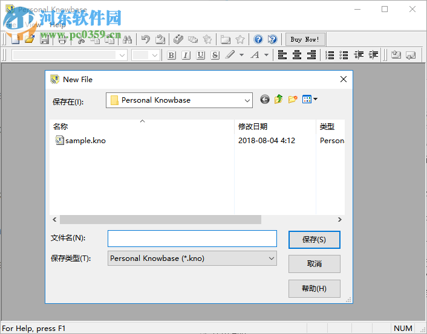Click the right arrow of file list scrollbar
427x334 pixels.
pyautogui.click(x=339, y=219)
